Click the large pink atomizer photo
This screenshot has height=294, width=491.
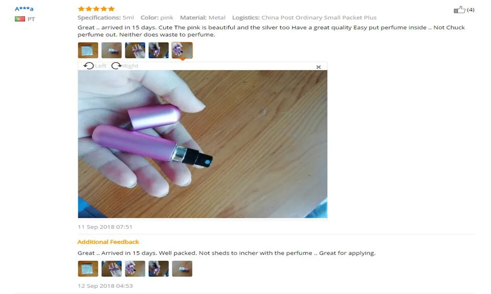coord(203,144)
